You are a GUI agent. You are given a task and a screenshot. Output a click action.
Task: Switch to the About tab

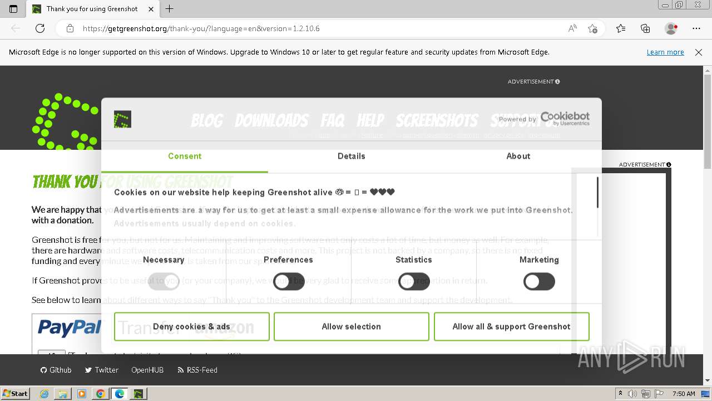click(x=518, y=157)
